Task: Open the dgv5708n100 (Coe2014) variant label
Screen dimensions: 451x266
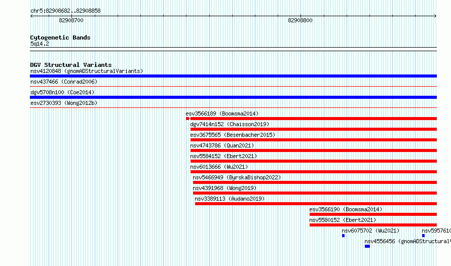Action: click(62, 92)
